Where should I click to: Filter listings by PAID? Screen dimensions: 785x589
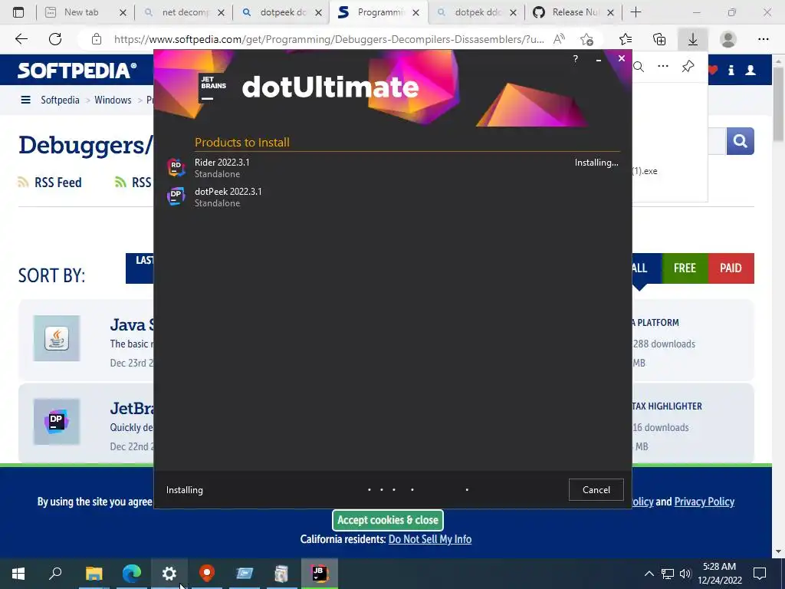point(731,268)
